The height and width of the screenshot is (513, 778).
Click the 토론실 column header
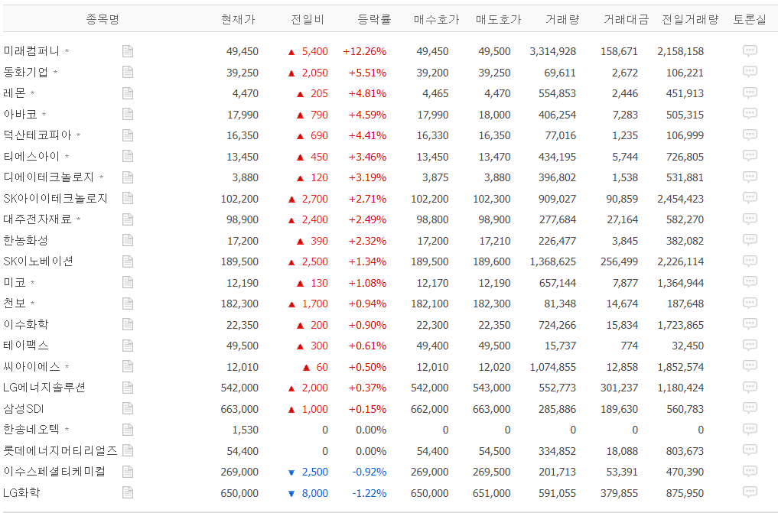750,19
